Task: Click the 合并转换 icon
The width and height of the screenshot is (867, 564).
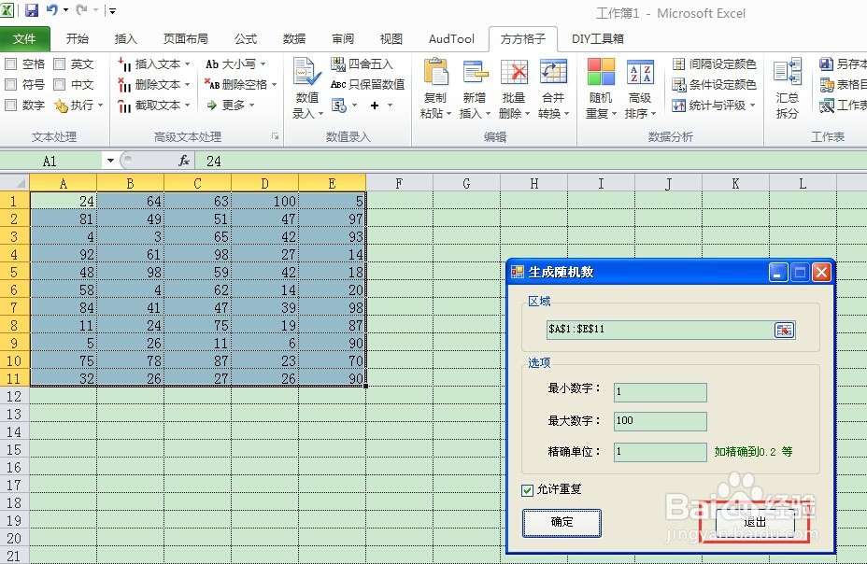Action: tap(553, 72)
